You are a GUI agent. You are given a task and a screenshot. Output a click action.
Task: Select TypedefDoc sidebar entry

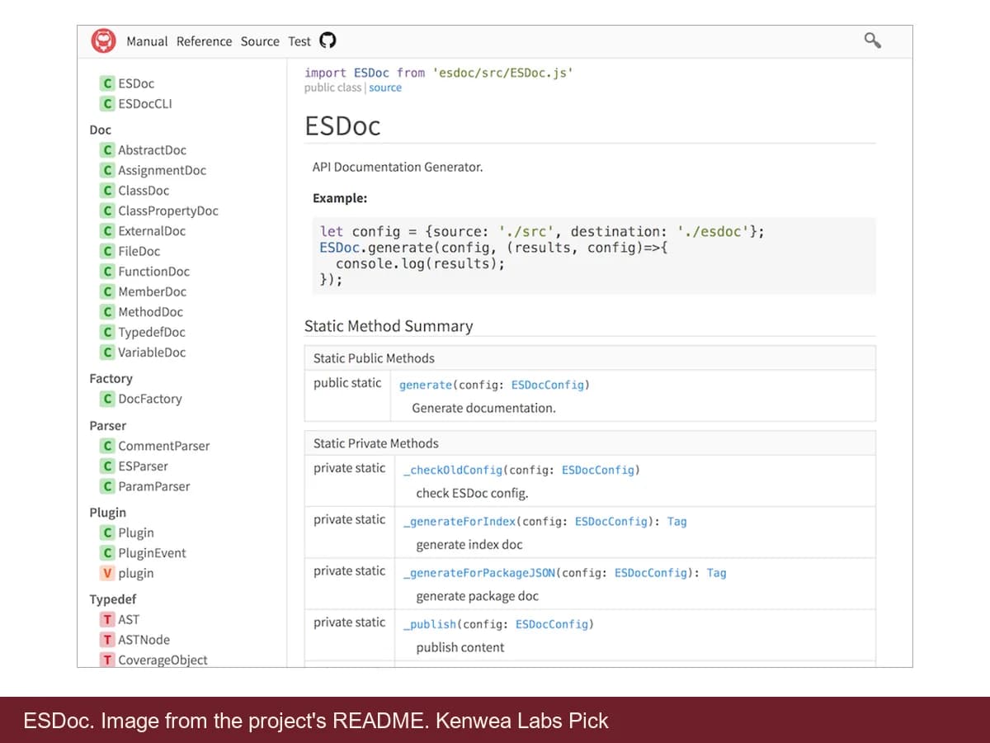click(152, 332)
